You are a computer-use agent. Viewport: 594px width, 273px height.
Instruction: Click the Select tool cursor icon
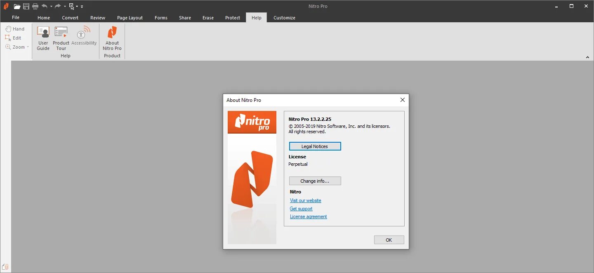(x=71, y=6)
